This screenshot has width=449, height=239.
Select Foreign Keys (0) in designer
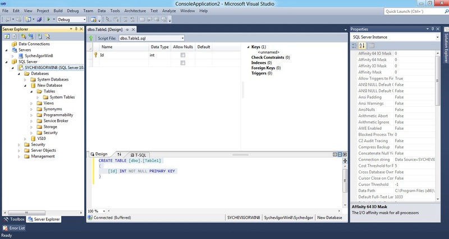pos(266,68)
